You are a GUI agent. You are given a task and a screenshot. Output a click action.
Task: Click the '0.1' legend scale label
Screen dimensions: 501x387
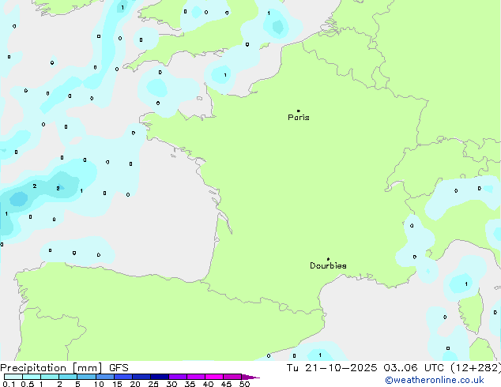9,384
